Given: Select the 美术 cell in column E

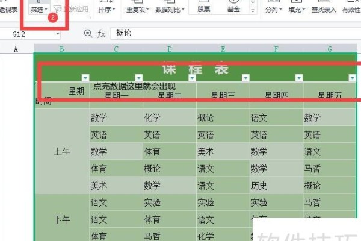Looking at the screenshot, I should [223, 151].
